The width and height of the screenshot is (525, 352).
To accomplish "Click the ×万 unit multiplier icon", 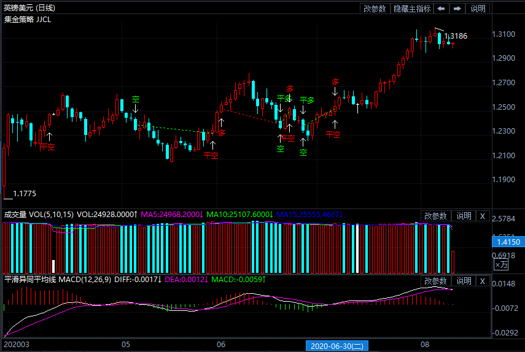I will click(501, 265).
